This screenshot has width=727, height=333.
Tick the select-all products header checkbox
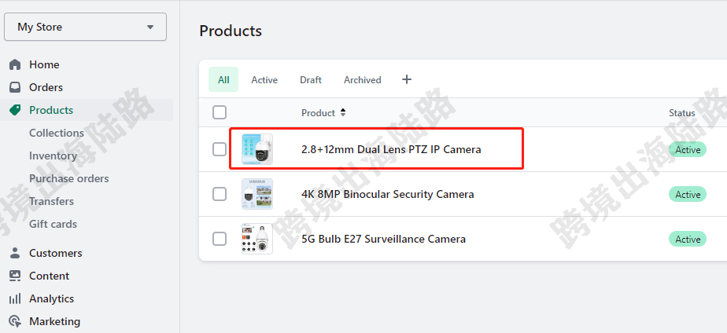tap(220, 112)
